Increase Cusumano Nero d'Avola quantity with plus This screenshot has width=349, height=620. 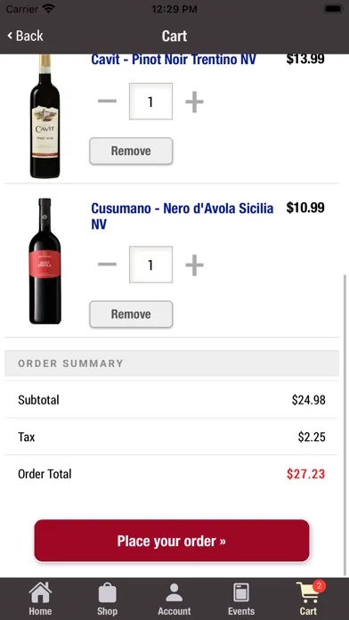[x=194, y=265]
